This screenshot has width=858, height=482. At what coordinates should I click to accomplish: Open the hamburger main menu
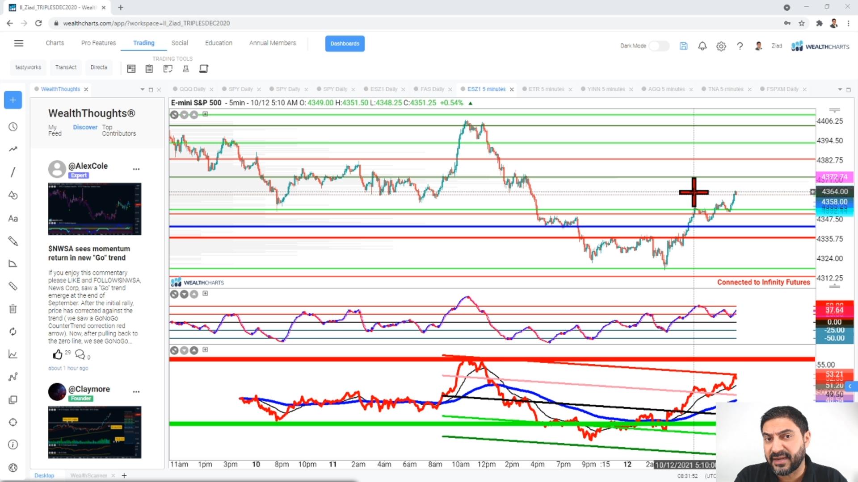click(x=18, y=43)
